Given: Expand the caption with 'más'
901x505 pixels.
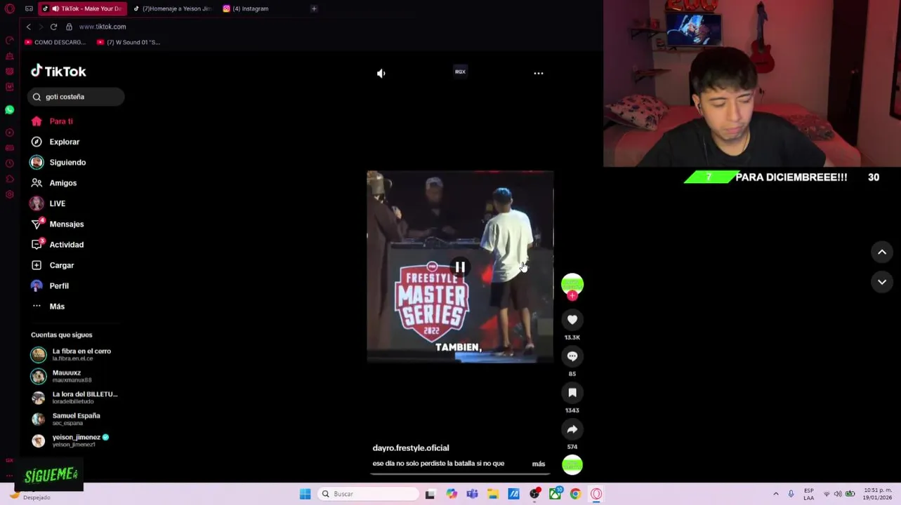Looking at the screenshot, I should pyautogui.click(x=539, y=464).
